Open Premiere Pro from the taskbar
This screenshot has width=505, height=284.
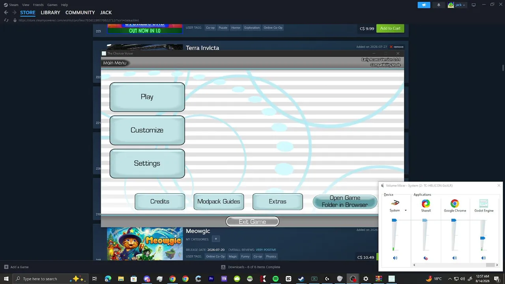click(x=211, y=279)
